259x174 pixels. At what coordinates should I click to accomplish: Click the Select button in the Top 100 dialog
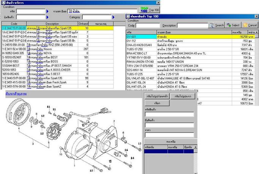click(233, 25)
